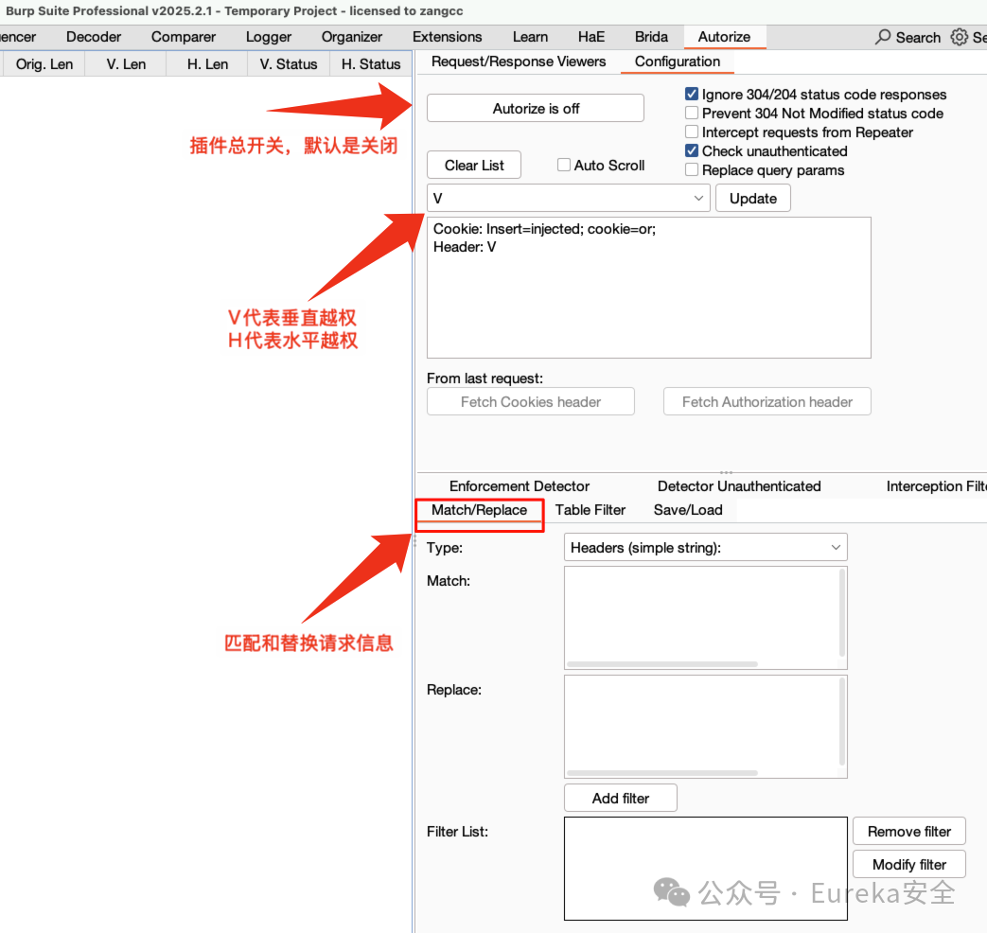Sort by Orig. Len column header
987x933 pixels.
[44, 64]
